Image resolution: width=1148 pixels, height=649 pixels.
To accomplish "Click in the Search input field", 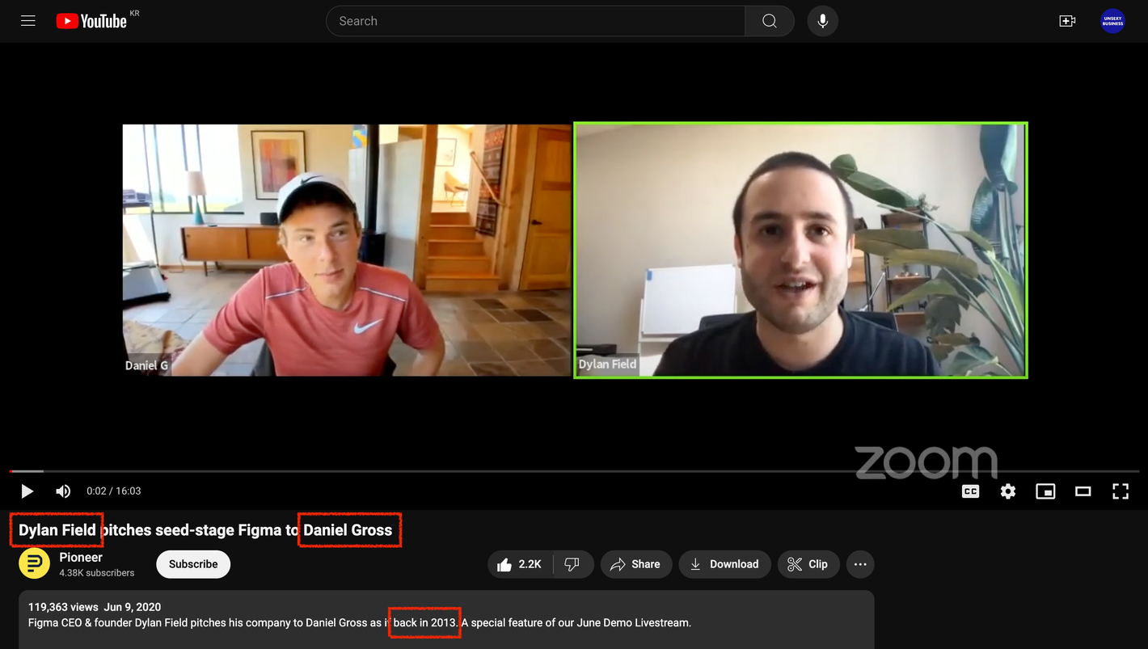I will (x=534, y=21).
